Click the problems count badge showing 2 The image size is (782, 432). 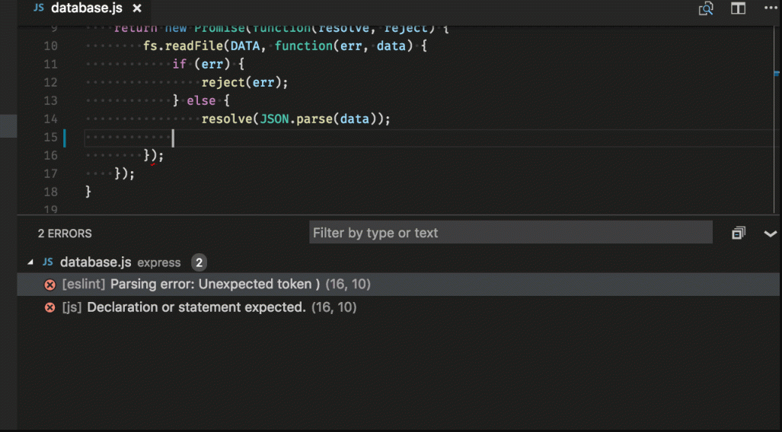click(199, 262)
